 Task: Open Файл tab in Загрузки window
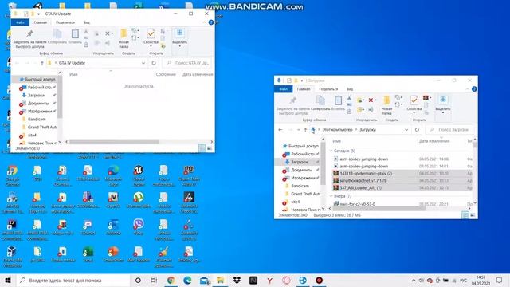coord(284,89)
